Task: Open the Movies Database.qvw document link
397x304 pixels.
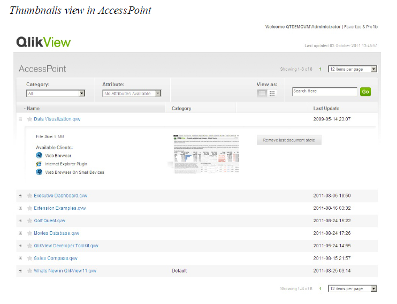Action: tap(57, 233)
